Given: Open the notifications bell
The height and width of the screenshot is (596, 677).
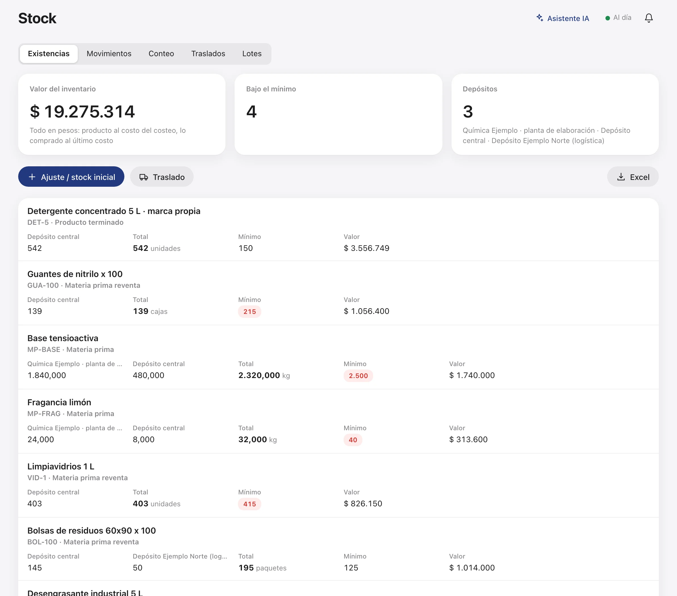Looking at the screenshot, I should point(649,18).
